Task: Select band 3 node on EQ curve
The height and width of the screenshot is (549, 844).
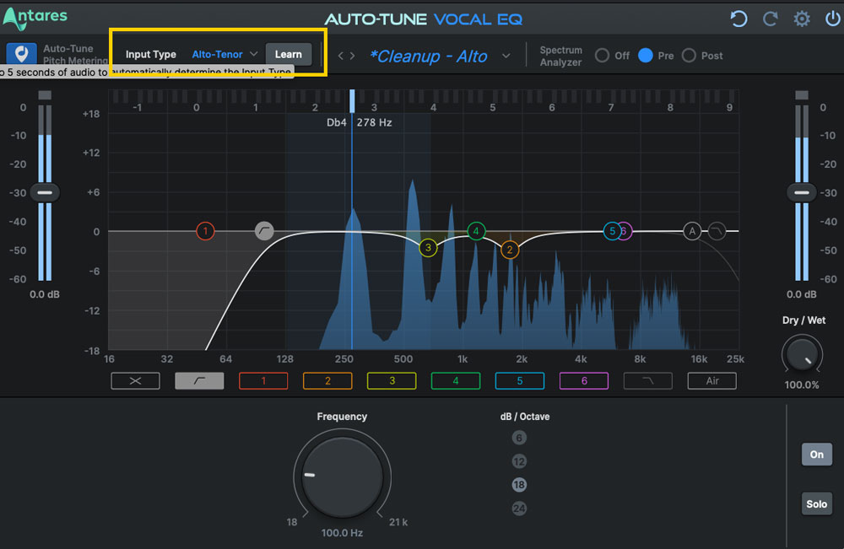Action: tap(428, 248)
